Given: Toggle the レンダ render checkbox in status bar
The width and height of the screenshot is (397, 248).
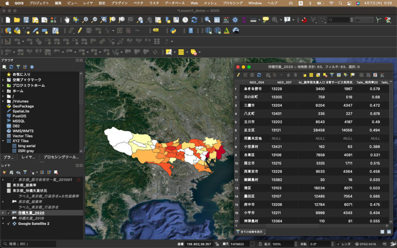Looking at the screenshot, I should pyautogui.click(x=338, y=244).
